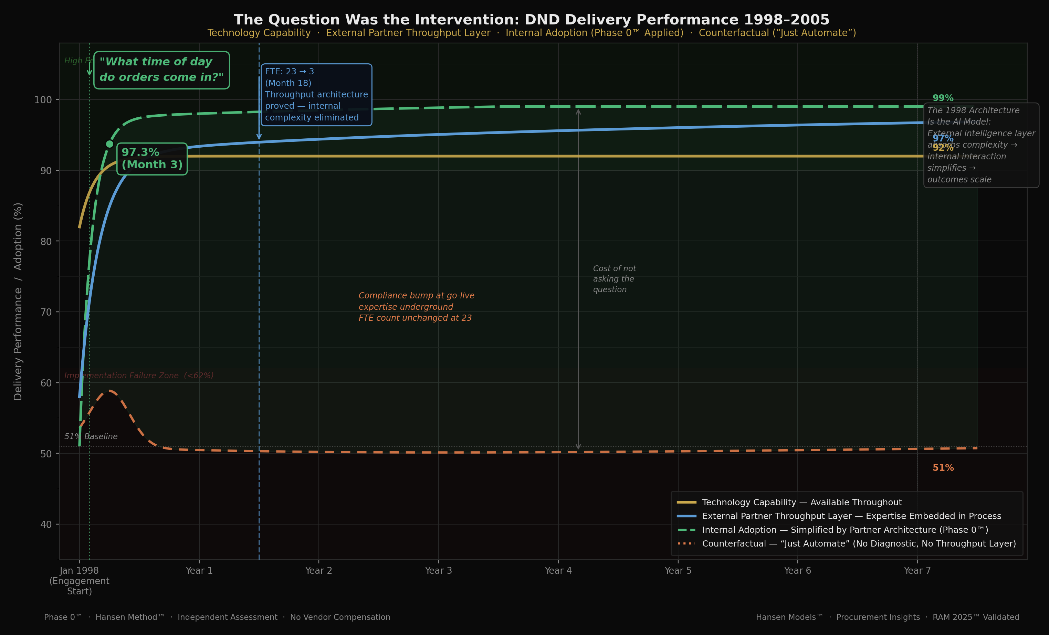The width and height of the screenshot is (1049, 635).
Task: Click the Year 4 x-axis tick label
Action: coord(558,571)
